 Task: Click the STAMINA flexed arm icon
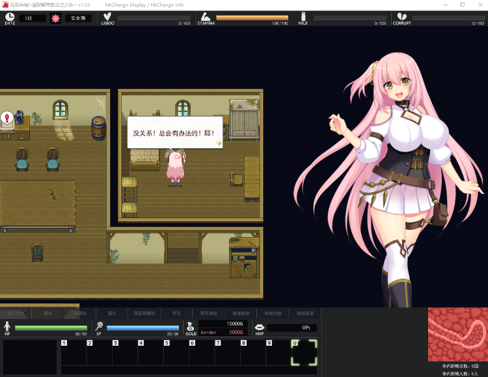(x=206, y=16)
